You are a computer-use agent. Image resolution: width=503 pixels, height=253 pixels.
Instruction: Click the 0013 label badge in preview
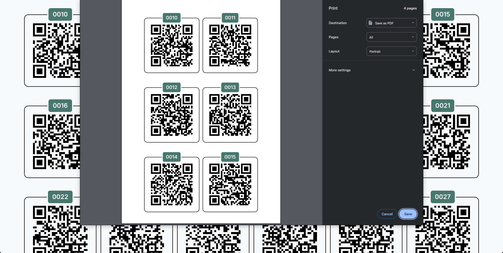230,87
